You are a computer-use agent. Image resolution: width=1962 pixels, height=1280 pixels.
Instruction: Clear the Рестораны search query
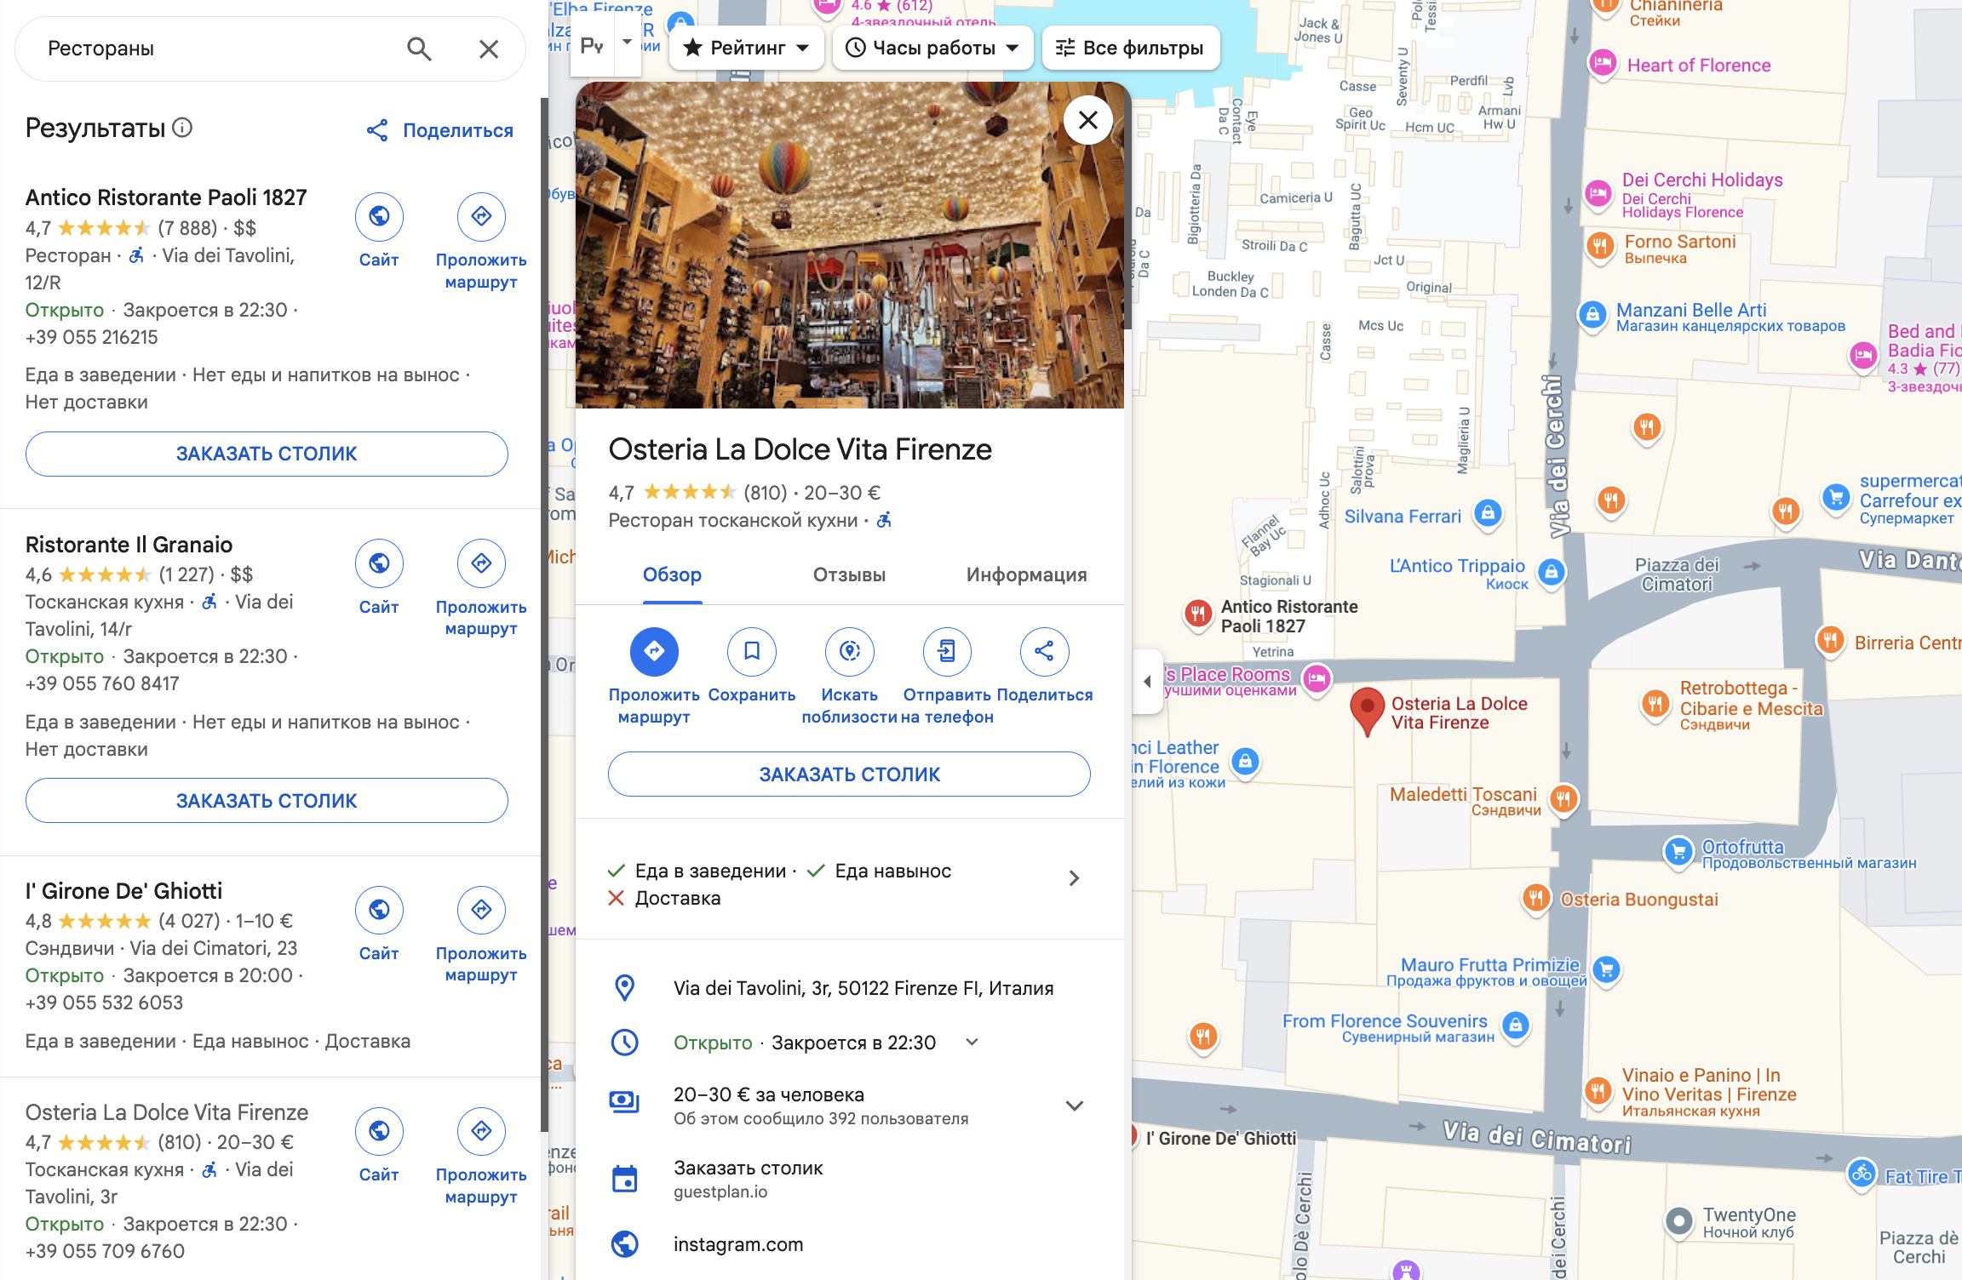click(489, 49)
